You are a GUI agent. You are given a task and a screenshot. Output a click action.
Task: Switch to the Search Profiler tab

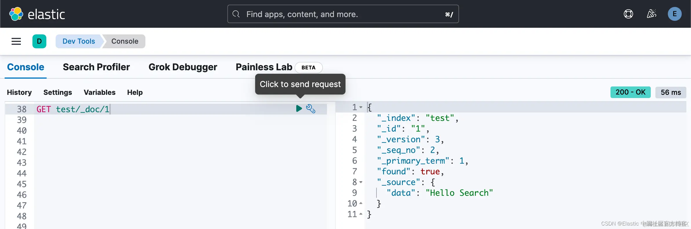96,67
